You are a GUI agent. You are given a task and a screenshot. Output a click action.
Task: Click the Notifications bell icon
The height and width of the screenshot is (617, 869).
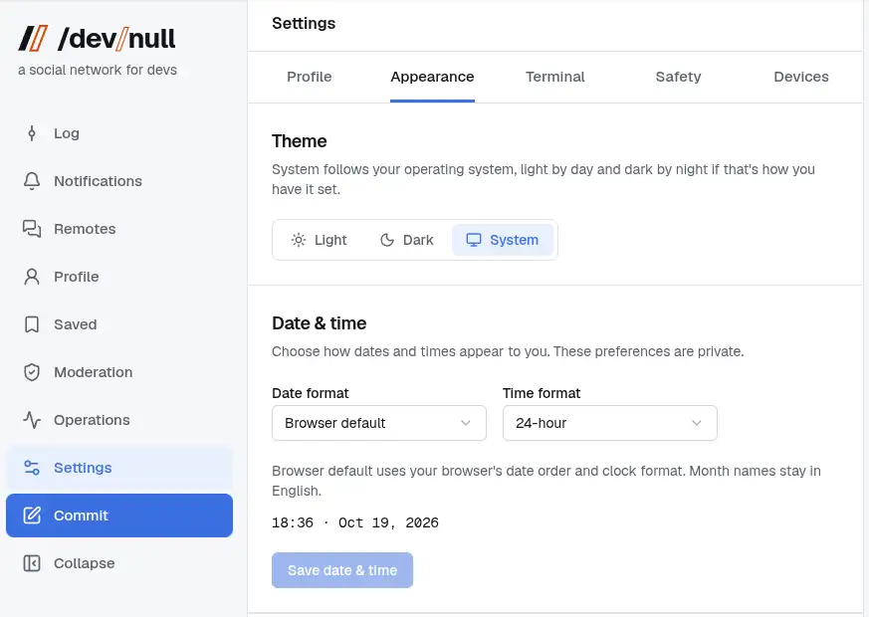pyautogui.click(x=32, y=181)
